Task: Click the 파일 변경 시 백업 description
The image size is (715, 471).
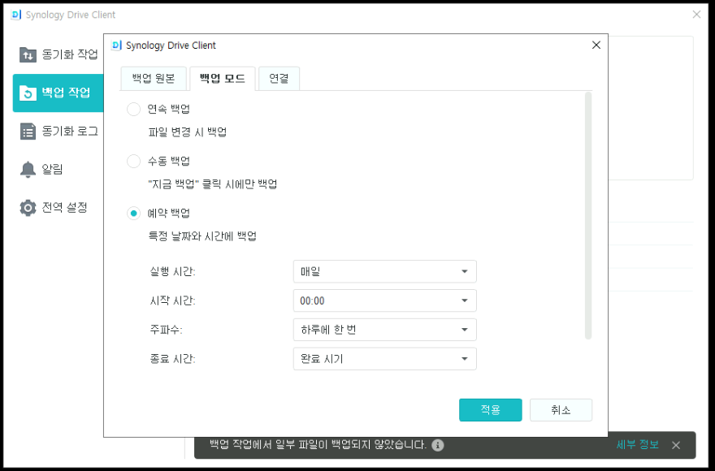Action: click(x=188, y=132)
